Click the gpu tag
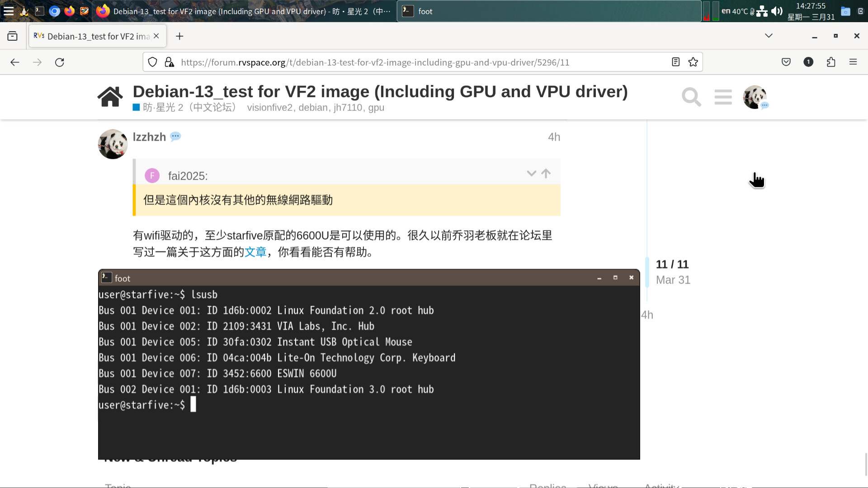Viewport: 868px width, 488px height. tap(376, 108)
